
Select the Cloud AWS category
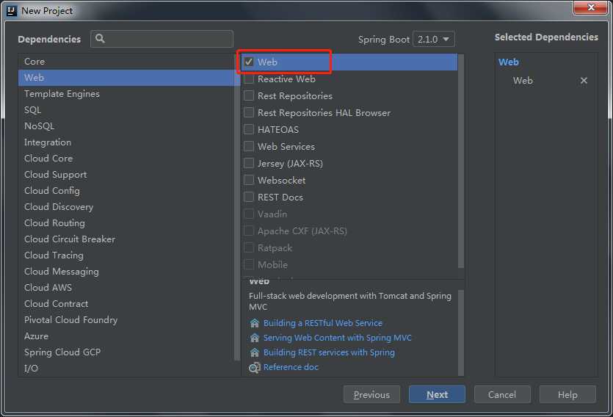tap(126, 287)
